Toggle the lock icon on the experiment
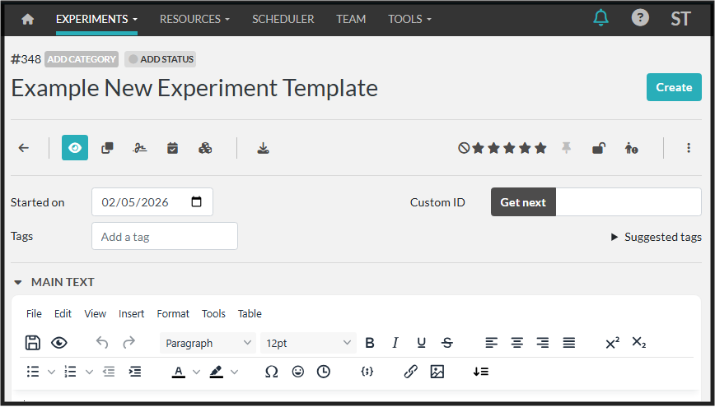This screenshot has height=407, width=715. coord(599,148)
